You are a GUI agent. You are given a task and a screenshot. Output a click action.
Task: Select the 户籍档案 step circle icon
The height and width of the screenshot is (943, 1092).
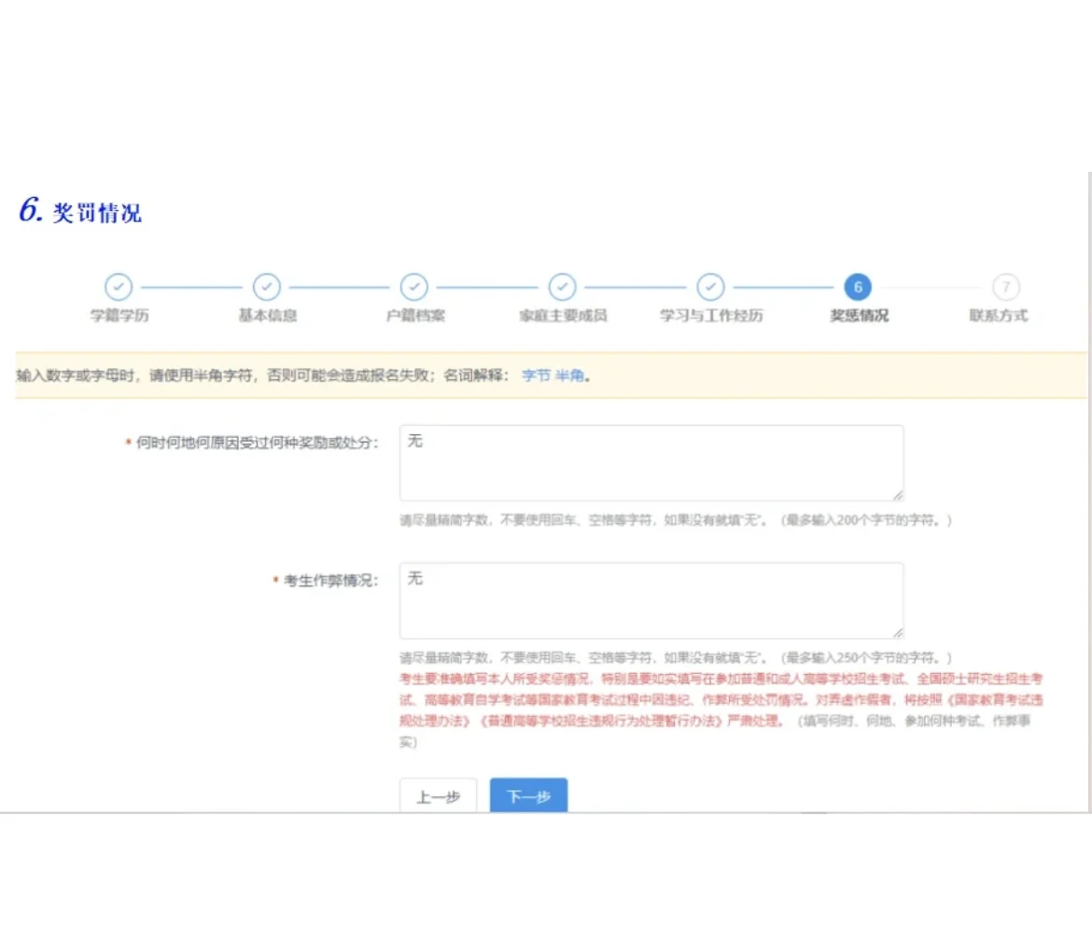pyautogui.click(x=414, y=288)
